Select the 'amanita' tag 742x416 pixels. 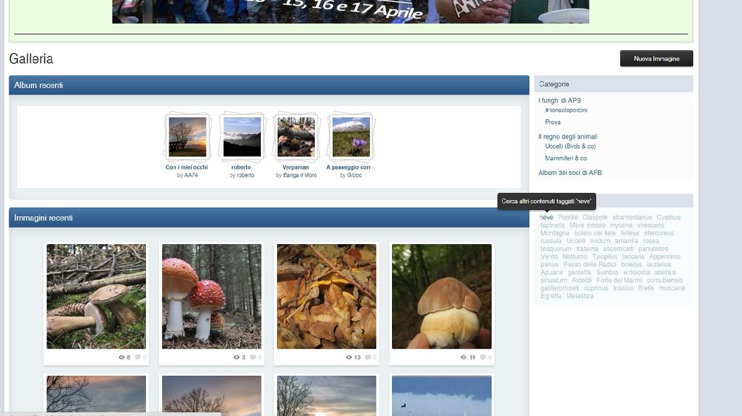pyautogui.click(x=626, y=241)
